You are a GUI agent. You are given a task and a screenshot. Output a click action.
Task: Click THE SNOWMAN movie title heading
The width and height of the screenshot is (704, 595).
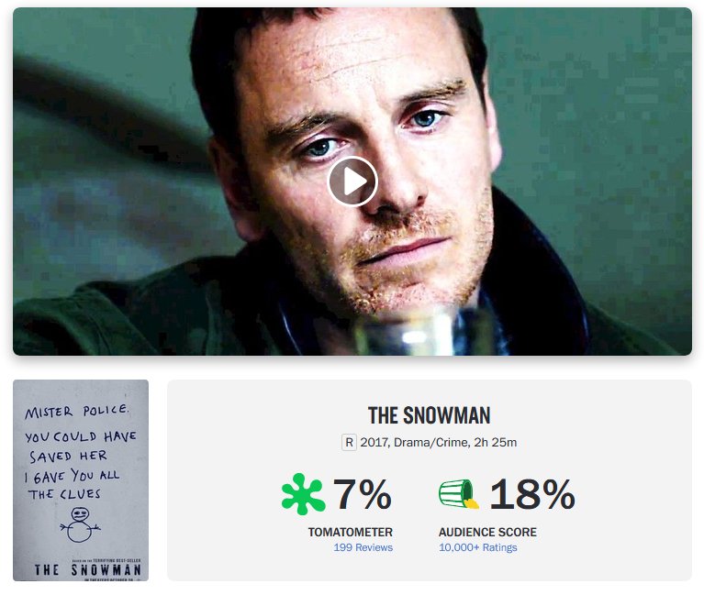pyautogui.click(x=430, y=415)
